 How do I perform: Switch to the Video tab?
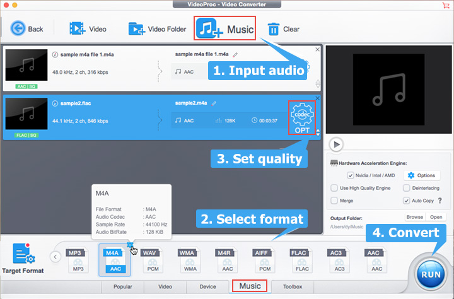coord(165,286)
